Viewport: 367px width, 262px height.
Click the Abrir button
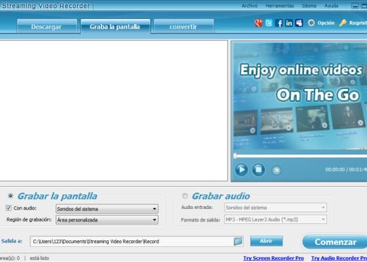266,241
